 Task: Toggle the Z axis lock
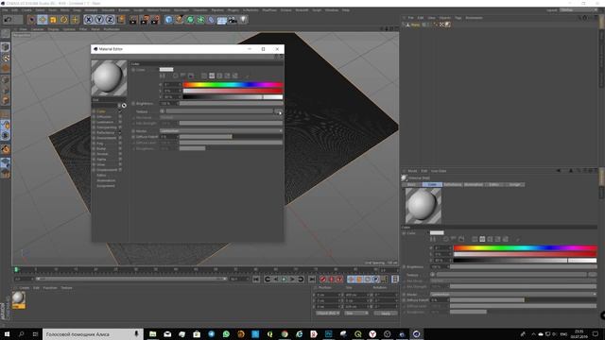tap(110, 20)
